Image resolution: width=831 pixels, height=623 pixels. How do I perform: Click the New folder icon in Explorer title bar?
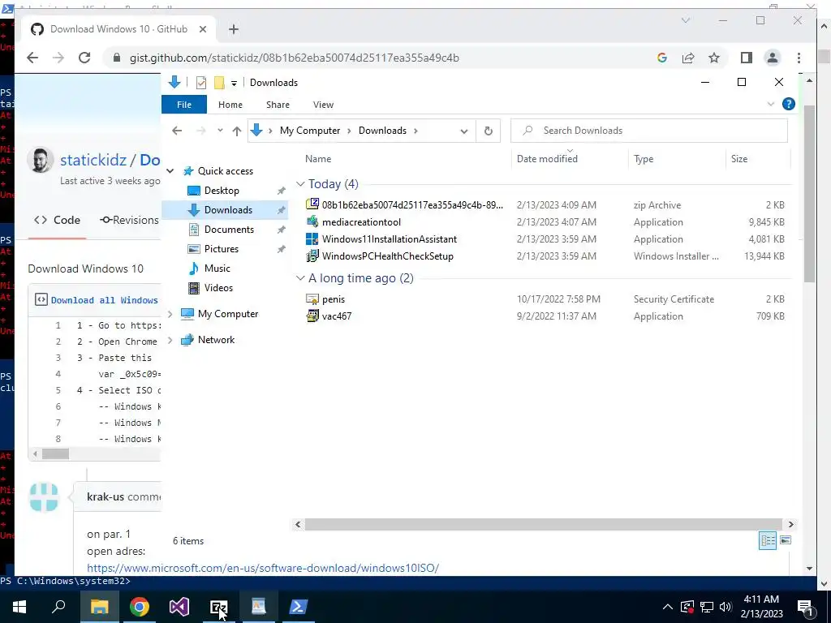pyautogui.click(x=219, y=83)
